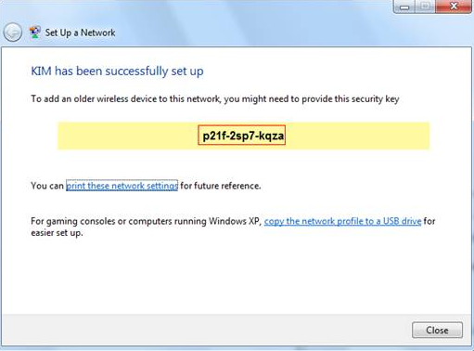Minimize the Set Up a Network window
The image size is (474, 351).
pyautogui.click(x=404, y=6)
